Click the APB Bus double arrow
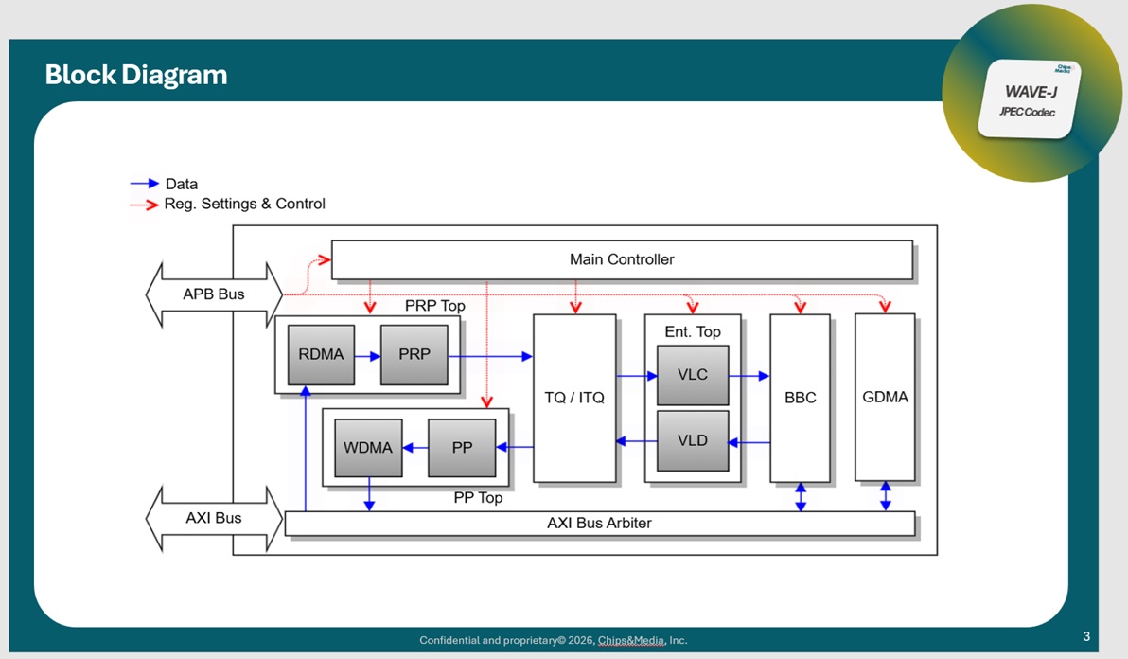The width and height of the screenshot is (1128, 659). (x=214, y=294)
